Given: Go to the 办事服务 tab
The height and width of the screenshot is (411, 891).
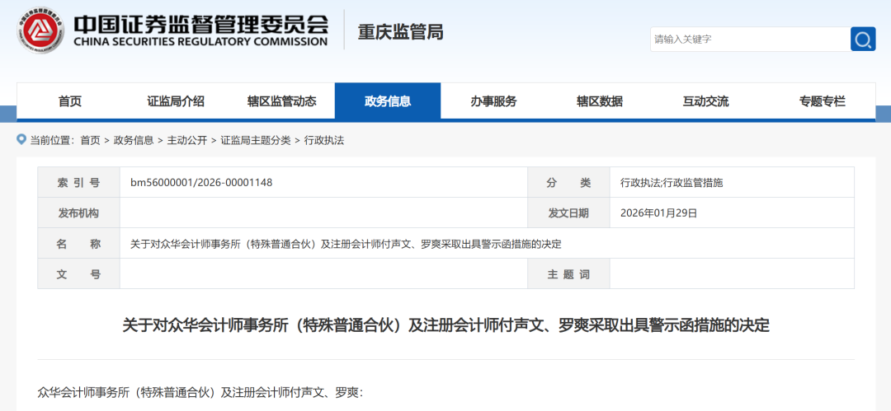Looking at the screenshot, I should [493, 101].
